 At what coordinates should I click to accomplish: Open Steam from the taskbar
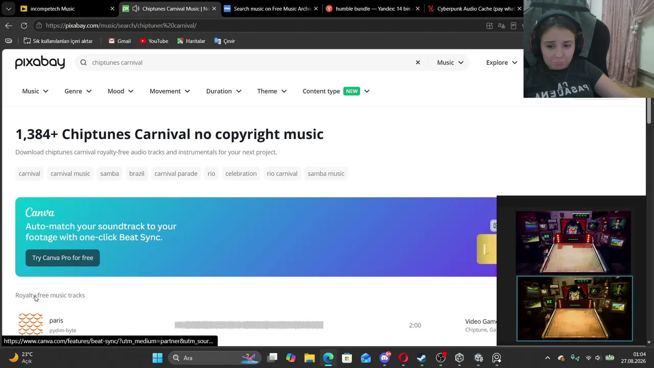(422, 358)
